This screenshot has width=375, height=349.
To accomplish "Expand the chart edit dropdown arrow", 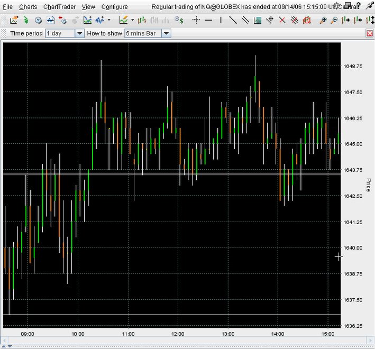I will tap(133, 20).
